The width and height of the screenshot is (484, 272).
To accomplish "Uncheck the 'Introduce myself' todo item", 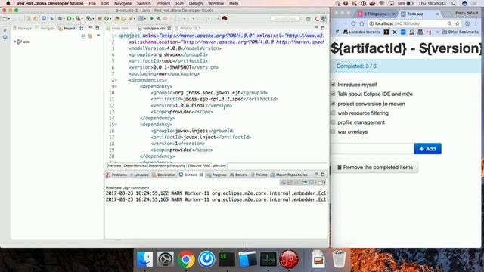I will point(333,85).
